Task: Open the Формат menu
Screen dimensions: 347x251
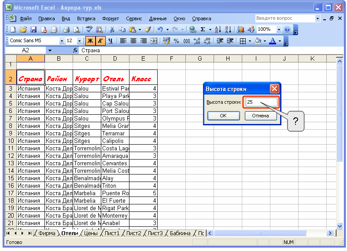Action: point(111,18)
